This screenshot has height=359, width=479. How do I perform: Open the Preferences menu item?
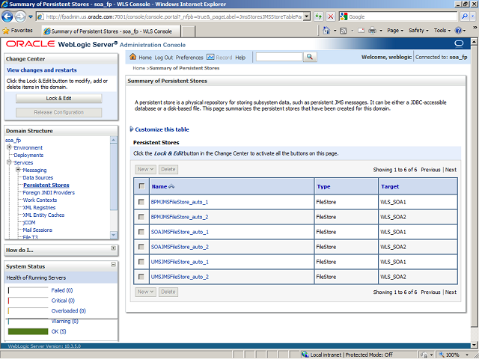[189, 58]
